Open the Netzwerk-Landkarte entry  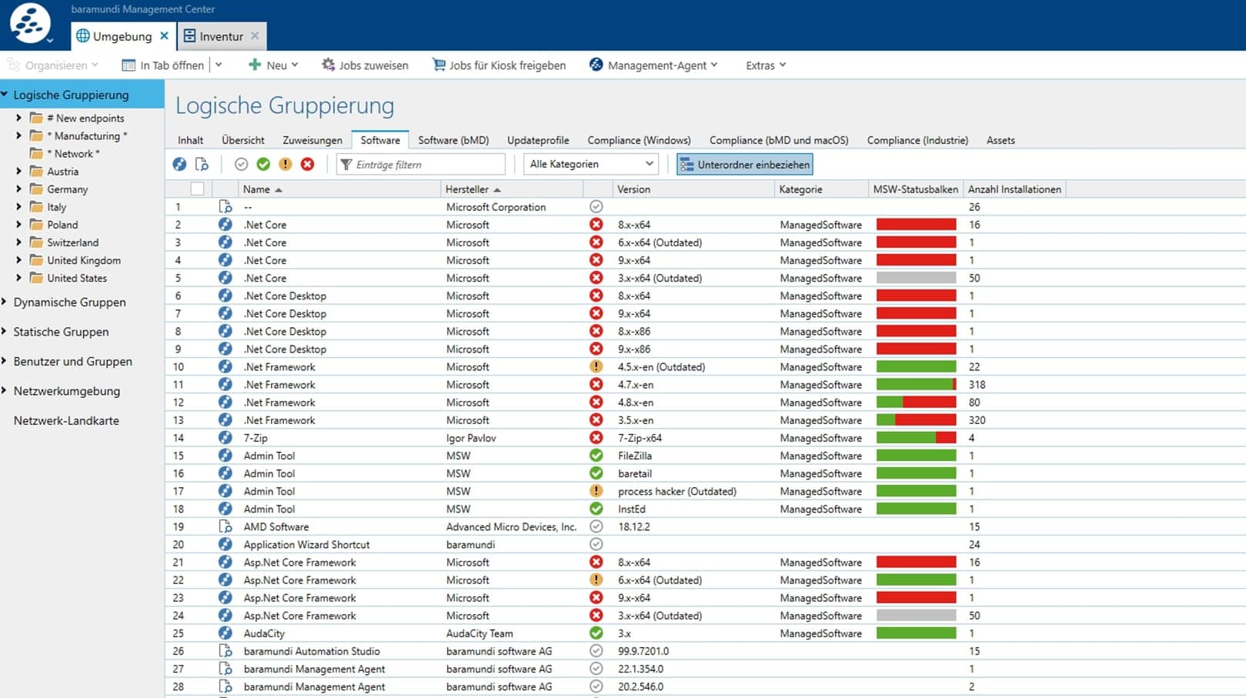pos(66,421)
